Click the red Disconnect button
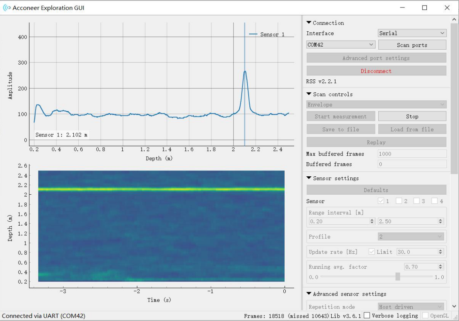 coord(376,71)
